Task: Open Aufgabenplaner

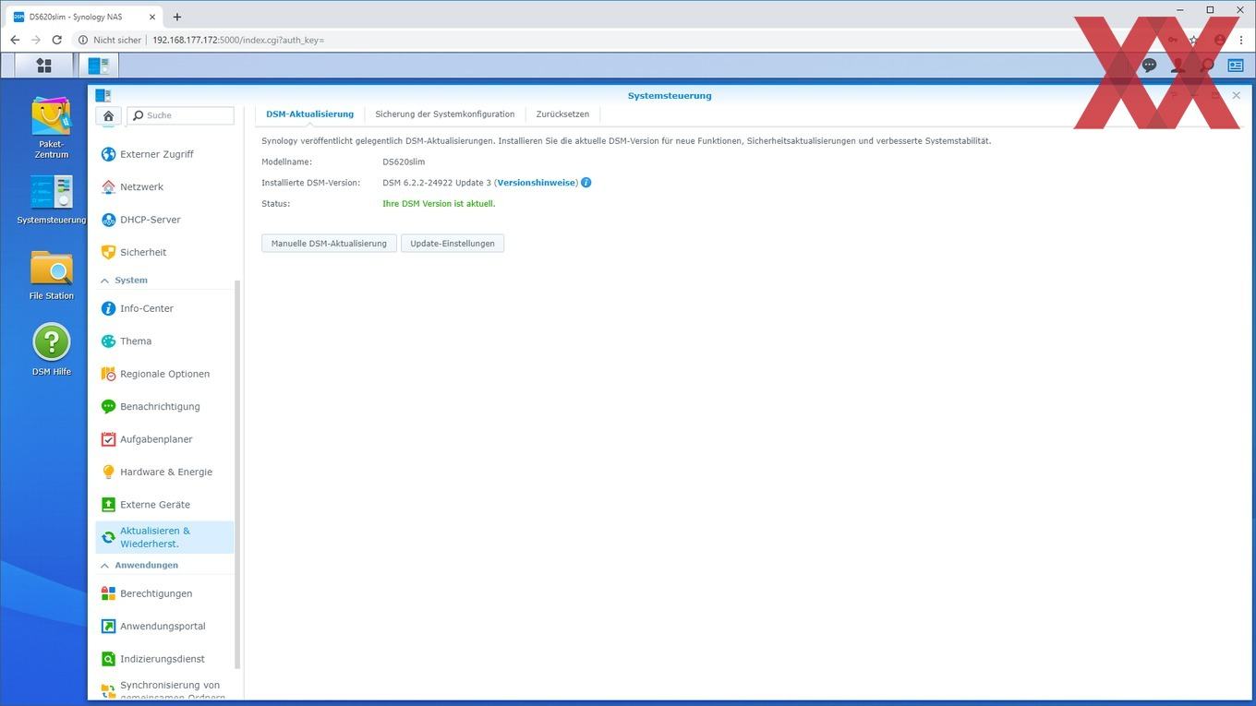Action: 164,439
